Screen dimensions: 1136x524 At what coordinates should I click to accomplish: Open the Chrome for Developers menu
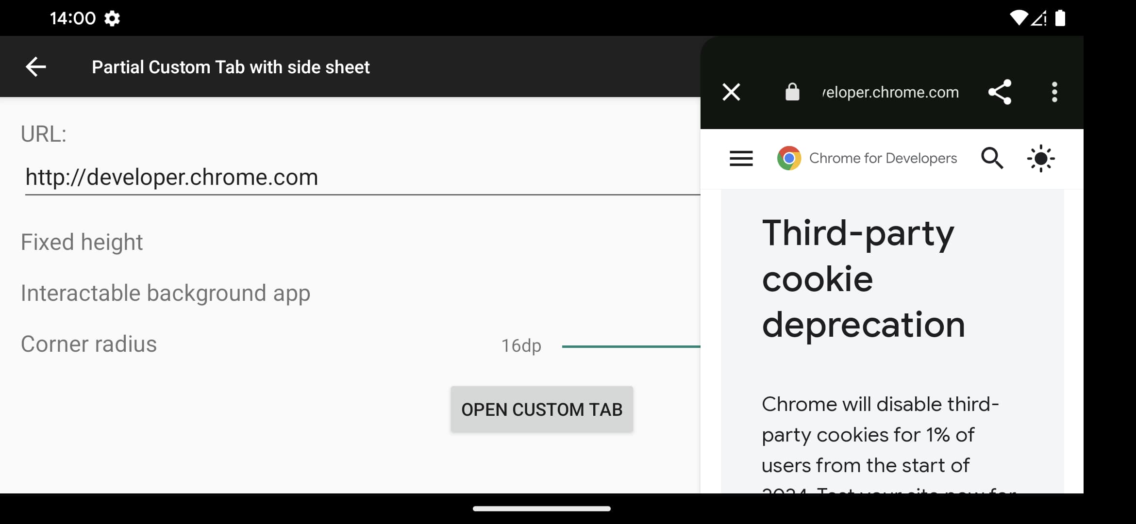pyautogui.click(x=740, y=158)
